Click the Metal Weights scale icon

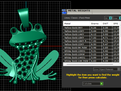point(64,12)
